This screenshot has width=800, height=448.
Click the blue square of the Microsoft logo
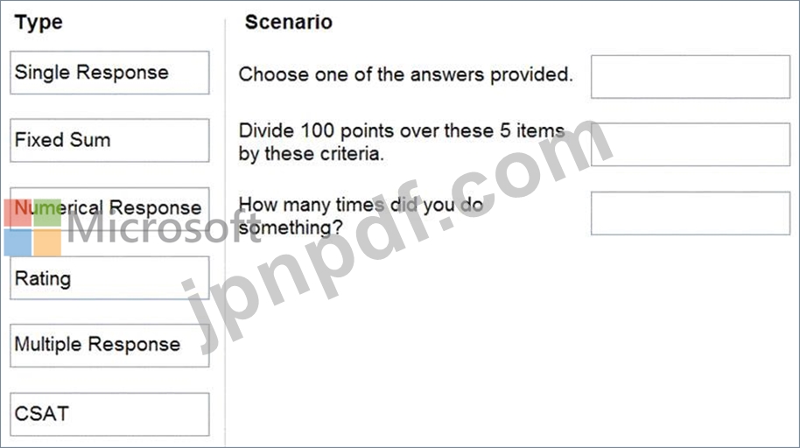[x=18, y=242]
